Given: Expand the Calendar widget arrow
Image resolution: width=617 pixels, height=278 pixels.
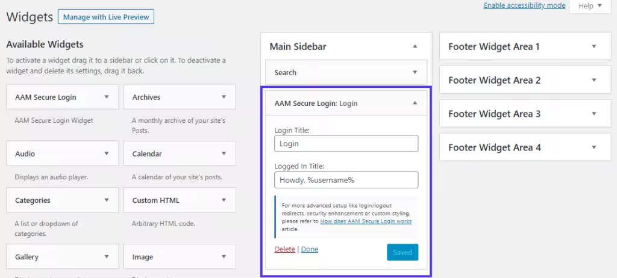Looking at the screenshot, I should pos(224,153).
